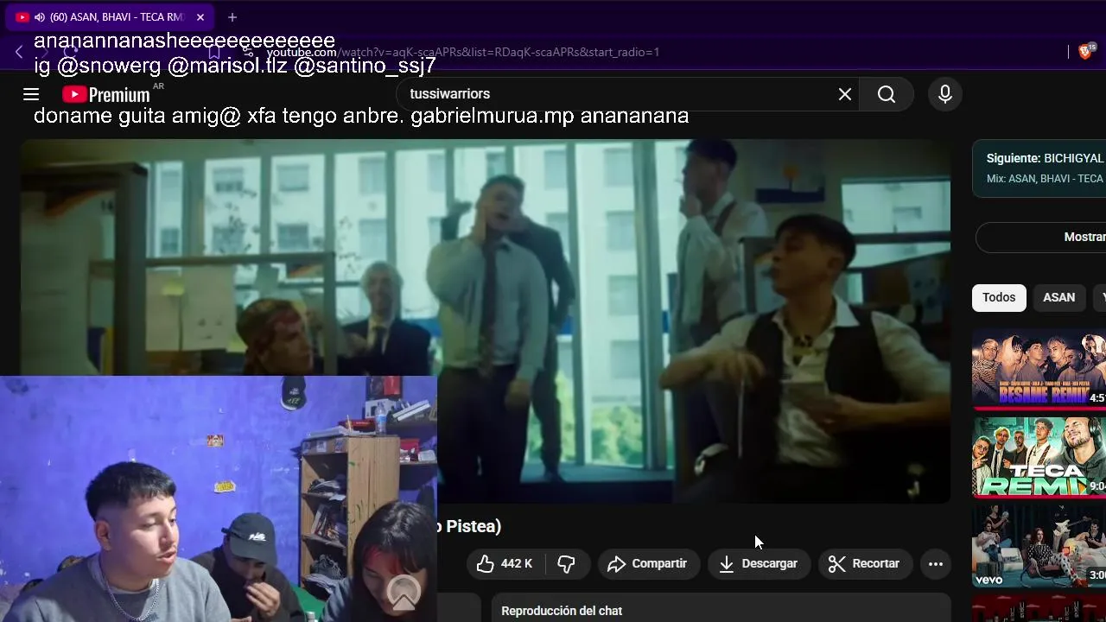1106x622 pixels.
Task: Run search with the magnifier button
Action: (887, 94)
